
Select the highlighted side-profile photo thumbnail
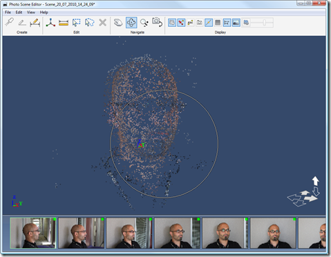33,233
